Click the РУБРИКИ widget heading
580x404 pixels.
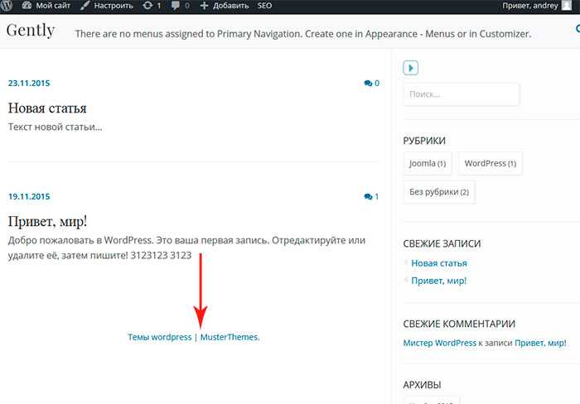424,141
